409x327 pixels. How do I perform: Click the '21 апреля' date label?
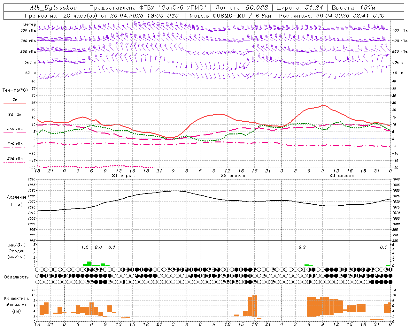pyautogui.click(x=124, y=176)
